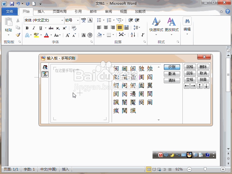Click the Shading paint bucket icon

click(99, 35)
